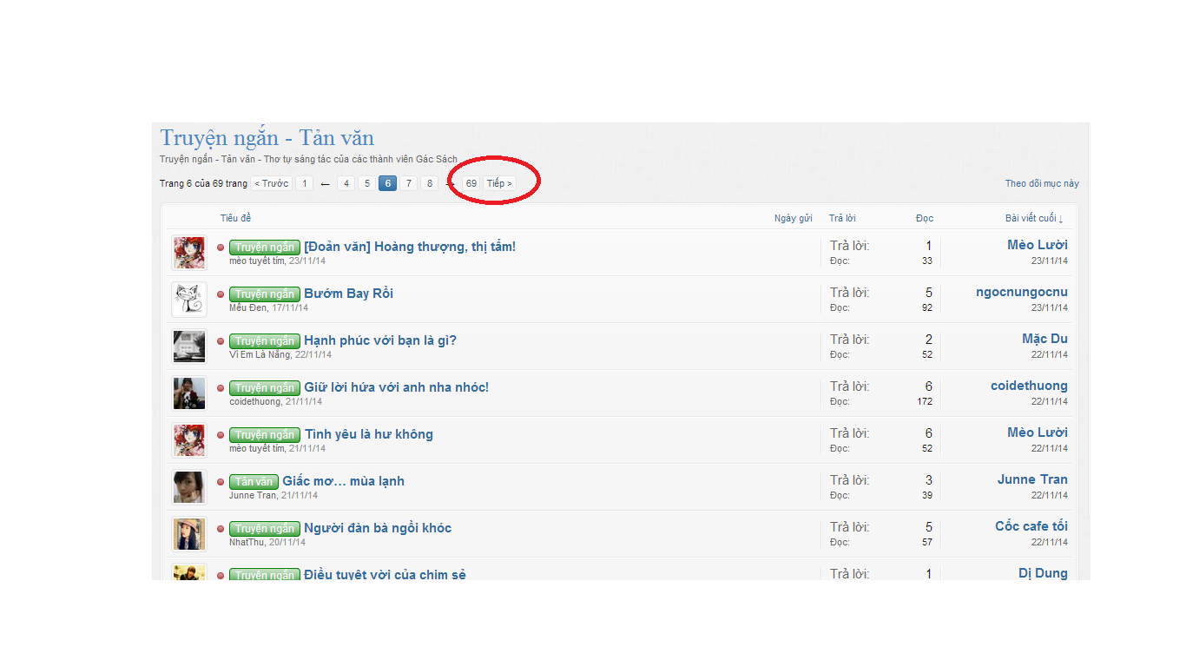1186x667 pixels.
Task: Open the 'Truyện ngắn - Tản văn' heading
Action: point(267,138)
